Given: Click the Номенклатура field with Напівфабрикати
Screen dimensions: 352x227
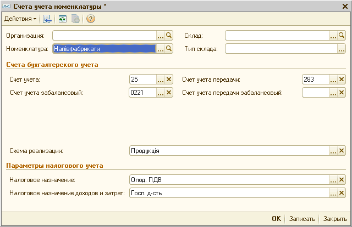Looking at the screenshot, I should [x=105, y=49].
